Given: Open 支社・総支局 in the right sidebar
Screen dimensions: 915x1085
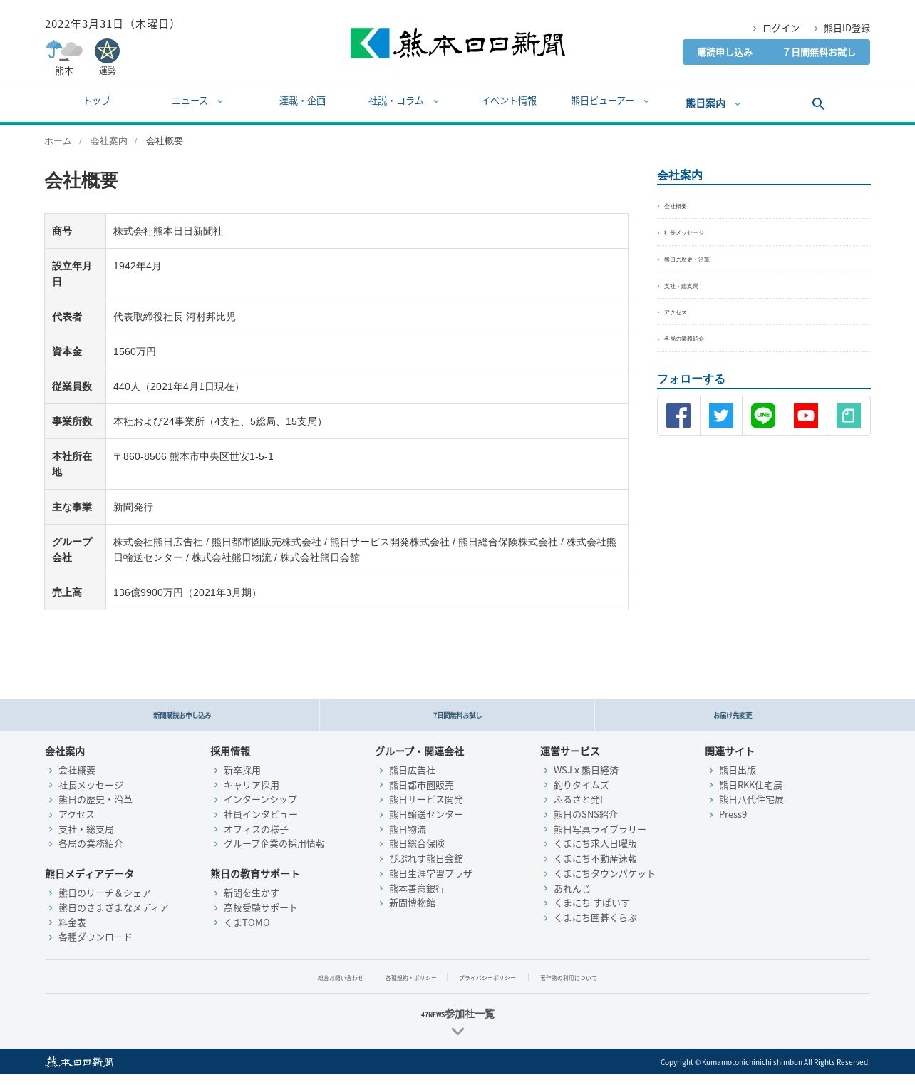Looking at the screenshot, I should [x=681, y=286].
